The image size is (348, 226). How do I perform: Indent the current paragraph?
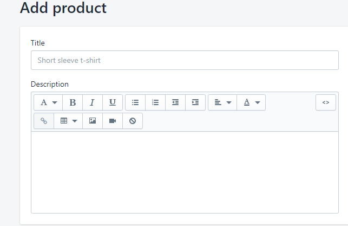coord(195,102)
